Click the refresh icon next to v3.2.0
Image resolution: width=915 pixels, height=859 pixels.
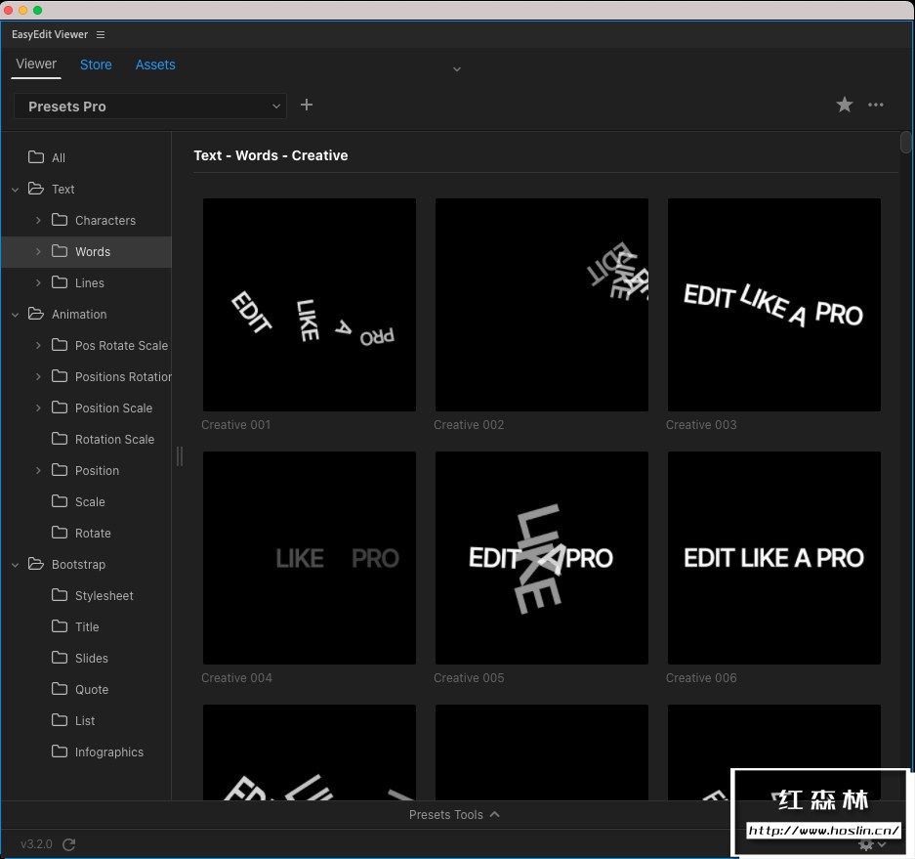68,844
